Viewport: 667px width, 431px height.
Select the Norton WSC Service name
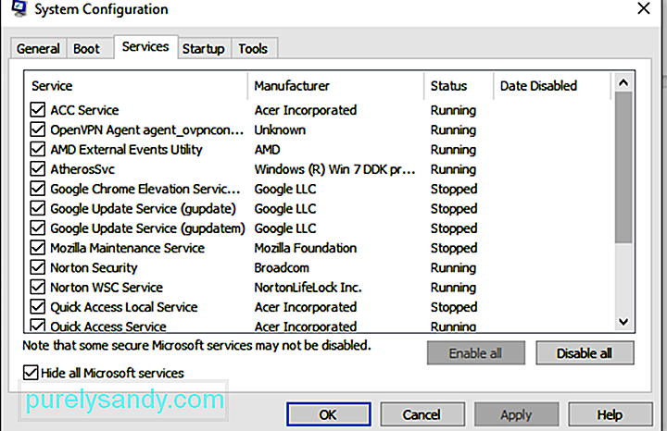107,288
